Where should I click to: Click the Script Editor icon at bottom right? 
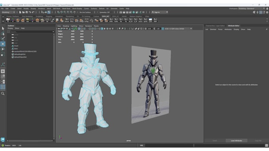click(266, 145)
